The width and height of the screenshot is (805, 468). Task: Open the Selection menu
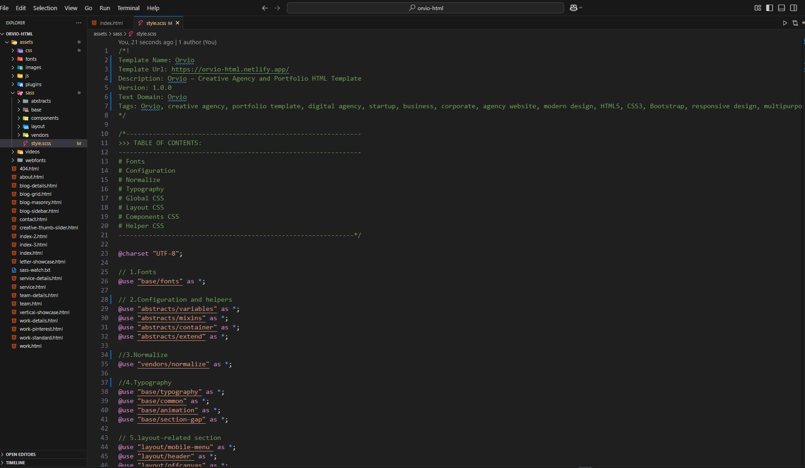(45, 8)
